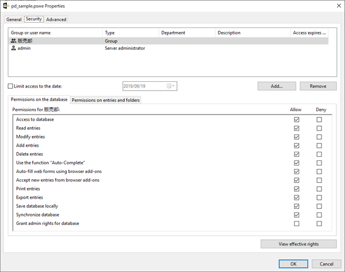Open View effective rights

pos(299,244)
